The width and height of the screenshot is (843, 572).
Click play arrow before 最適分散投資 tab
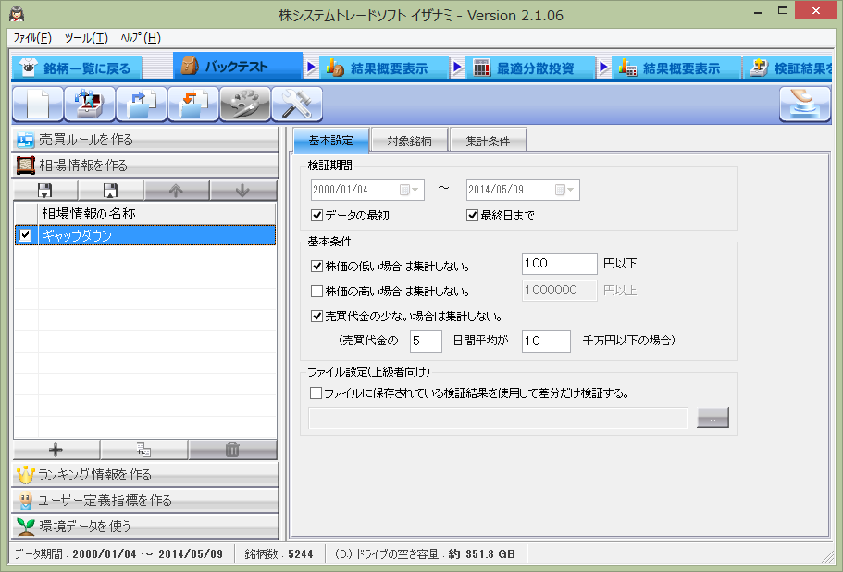(457, 68)
